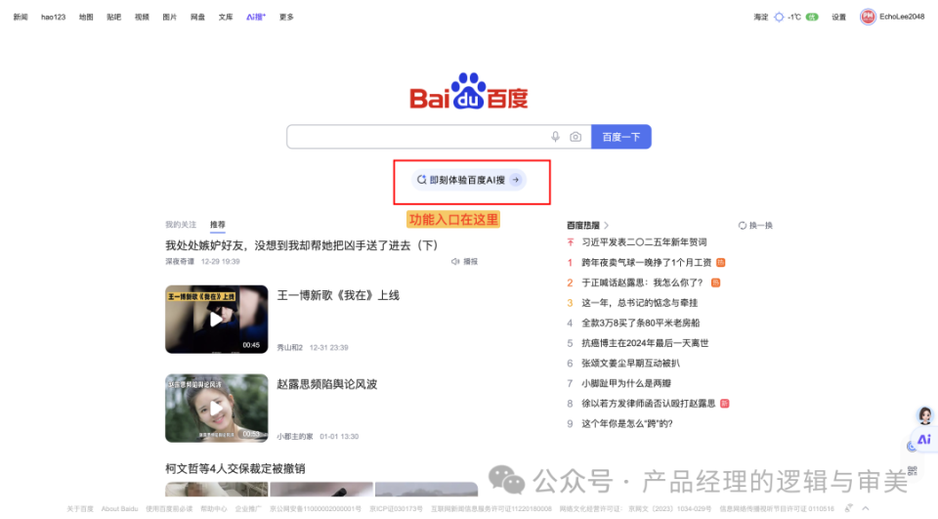Open hot search 跨年夜卖气球一晚挣了1个月工资

647,262
